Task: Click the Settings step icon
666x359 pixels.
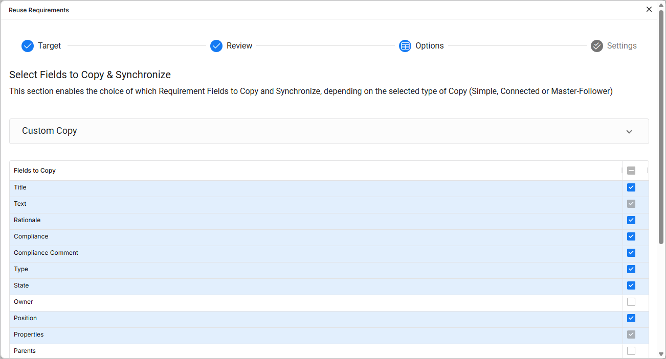Action: pos(597,46)
